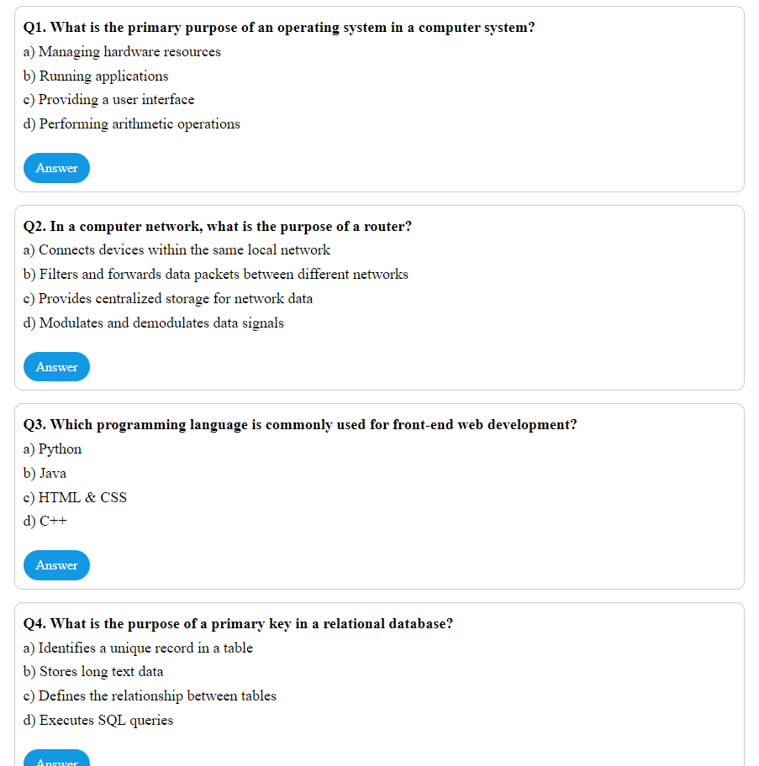Click the Answer button for Q1
Screen dimensions: 759x766
(x=56, y=167)
